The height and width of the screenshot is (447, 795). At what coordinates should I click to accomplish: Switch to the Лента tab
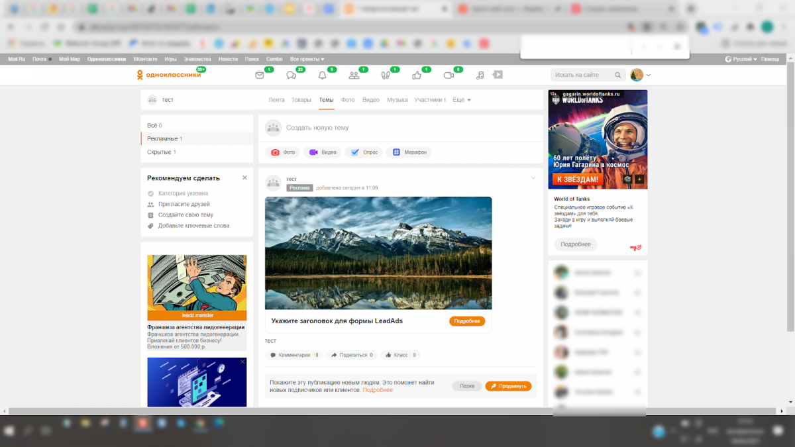pos(276,100)
